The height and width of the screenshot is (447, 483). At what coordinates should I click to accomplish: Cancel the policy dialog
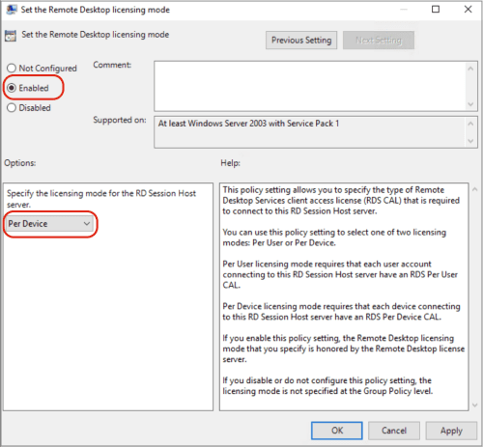[394, 431]
